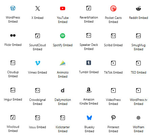Choose the green Spotify Embed icon
Image resolution: width=153 pixels, height=139 pixels.
tap(63, 36)
